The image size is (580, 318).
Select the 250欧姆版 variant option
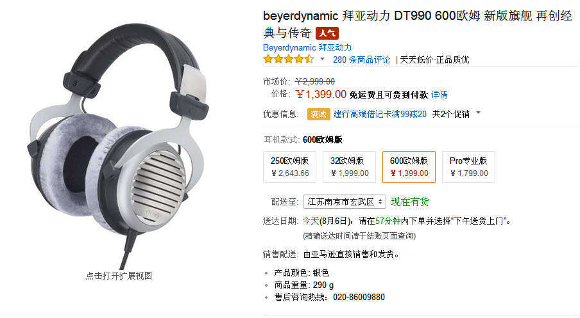(x=289, y=167)
